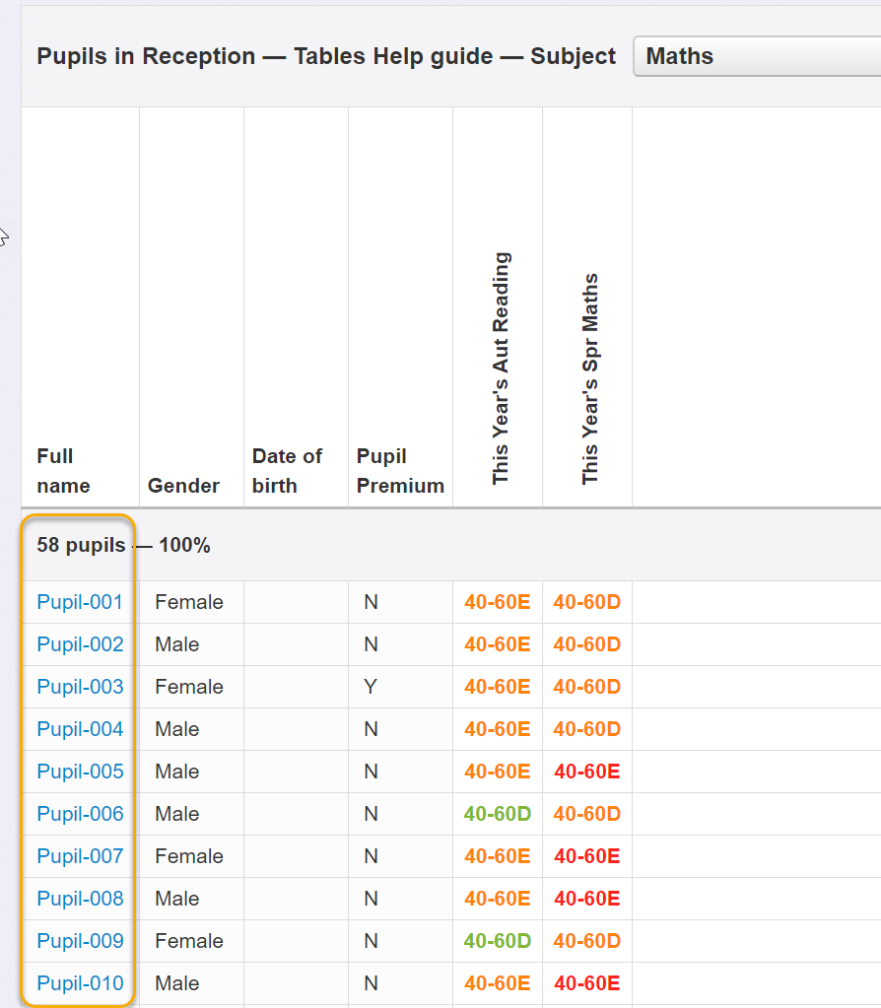Select Pupil-009 Spr Maths grade 40-60D
This screenshot has width=881, height=1008.
coord(587,942)
